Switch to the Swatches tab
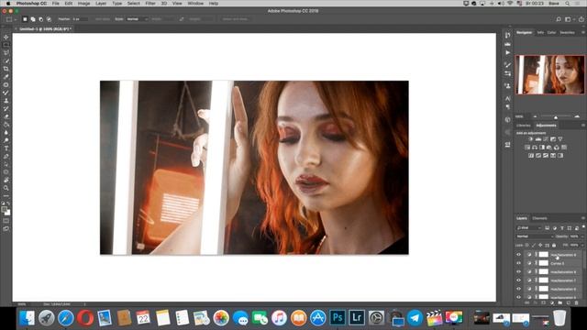This screenshot has height=330, width=587. [567, 33]
